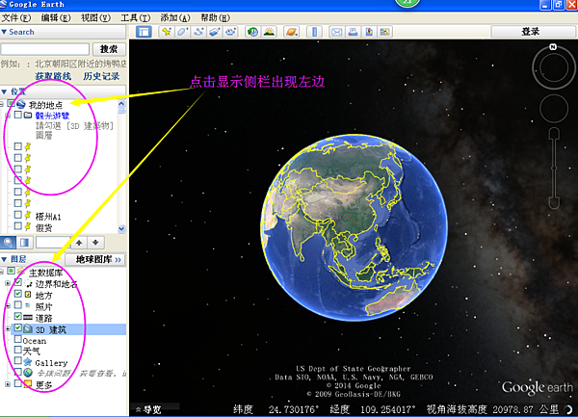The width and height of the screenshot is (578, 417).
Task: Click the up arrow button in places toolbar
Action: (x=79, y=243)
